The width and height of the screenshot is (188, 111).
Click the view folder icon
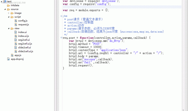(12, 29)
